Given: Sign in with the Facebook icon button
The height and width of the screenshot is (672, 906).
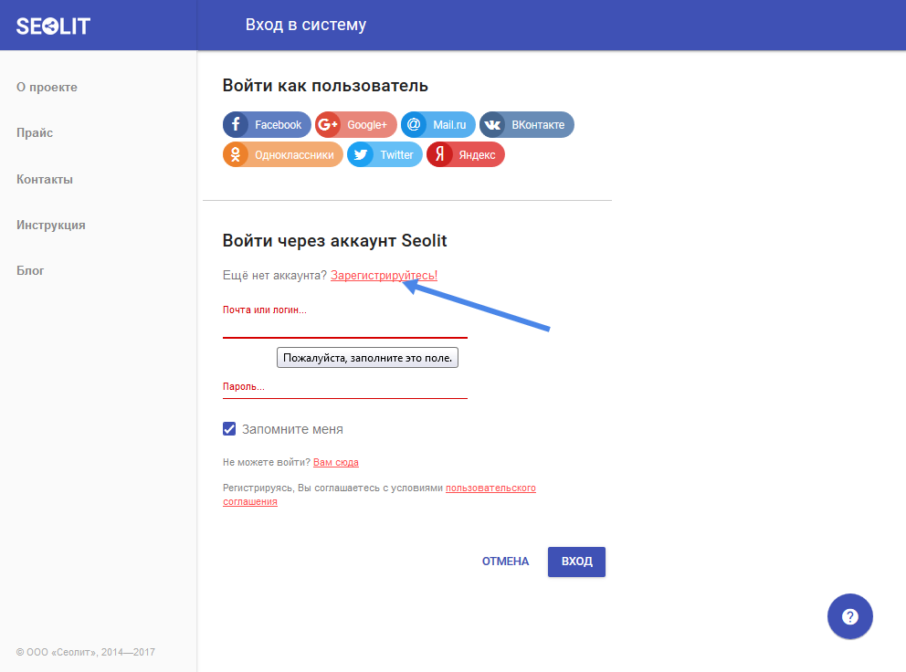Looking at the screenshot, I should [237, 125].
